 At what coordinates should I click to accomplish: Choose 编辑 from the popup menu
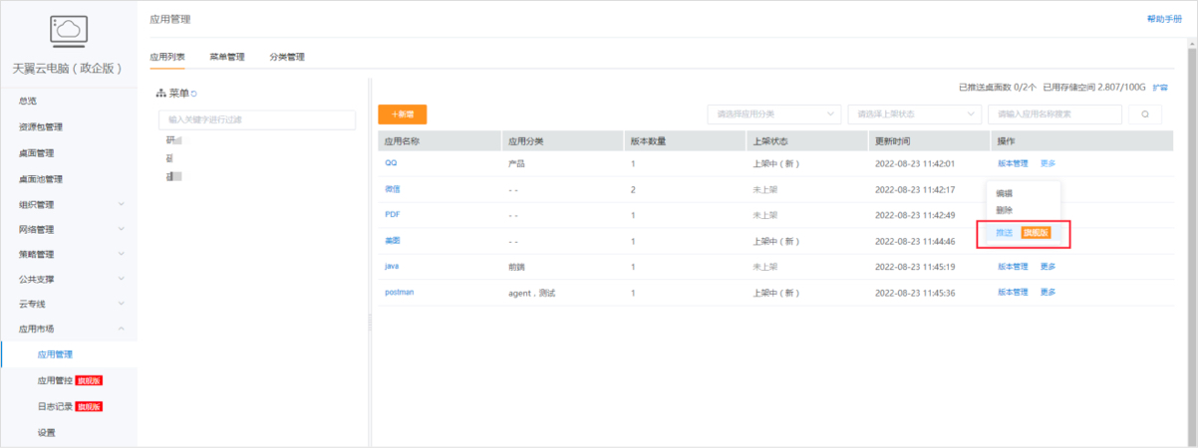pos(1005,194)
